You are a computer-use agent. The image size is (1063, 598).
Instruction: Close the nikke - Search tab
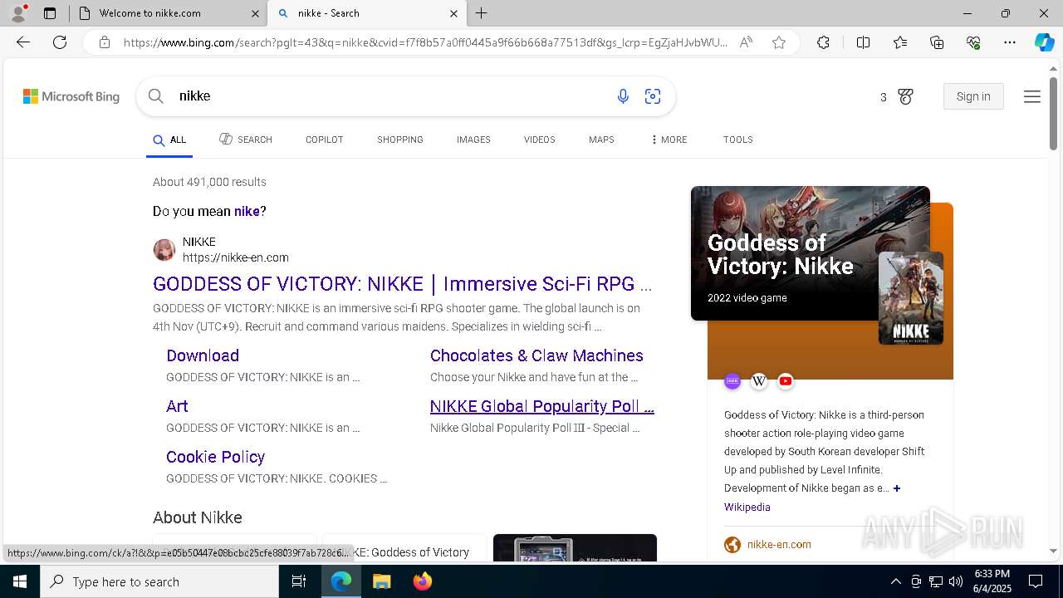pyautogui.click(x=453, y=13)
